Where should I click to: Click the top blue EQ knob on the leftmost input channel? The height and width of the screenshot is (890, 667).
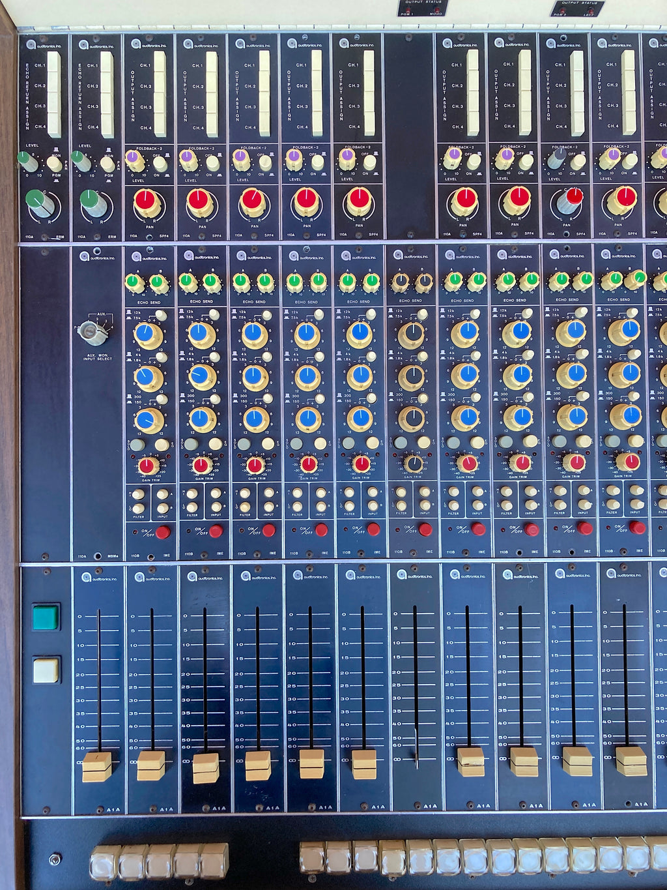coord(149,334)
